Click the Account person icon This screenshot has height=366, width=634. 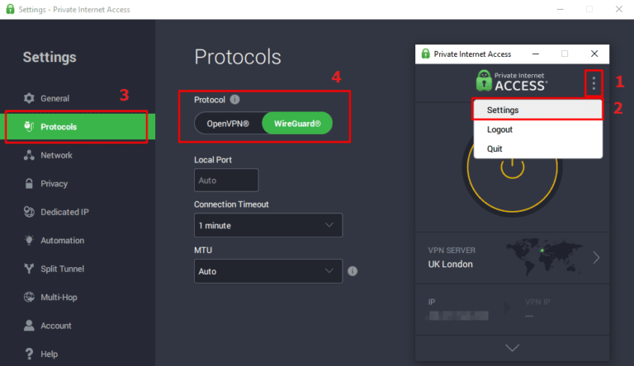(x=29, y=326)
